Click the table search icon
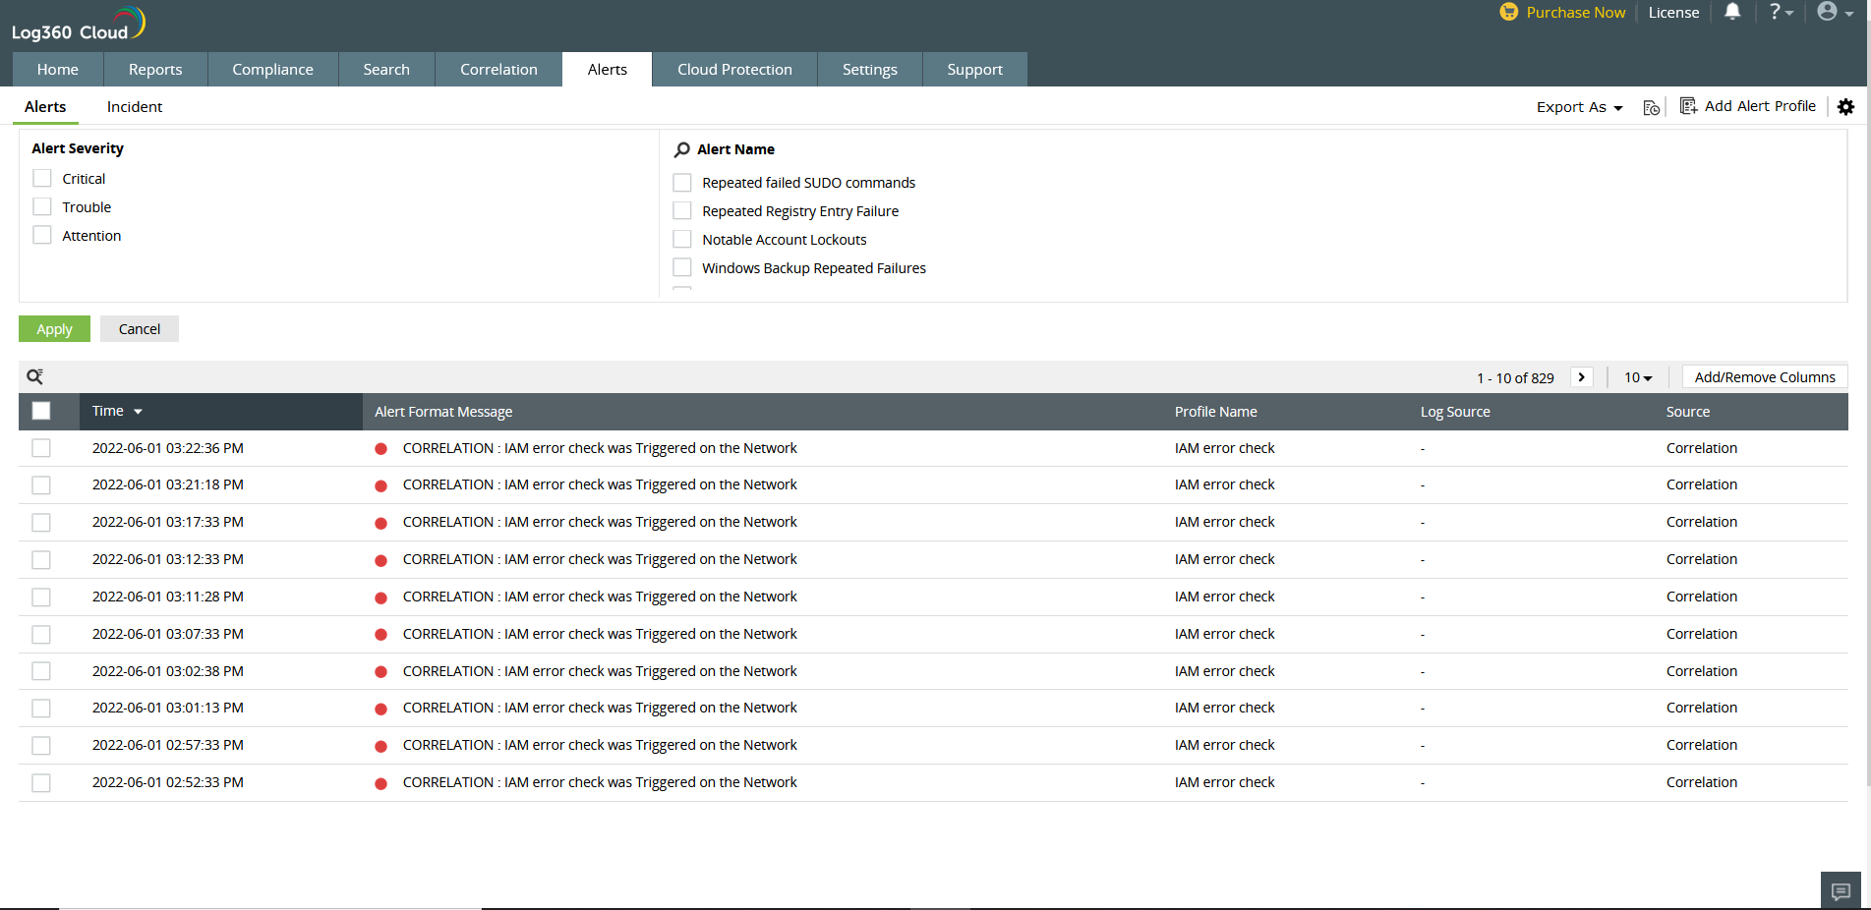The height and width of the screenshot is (910, 1871). [x=34, y=376]
